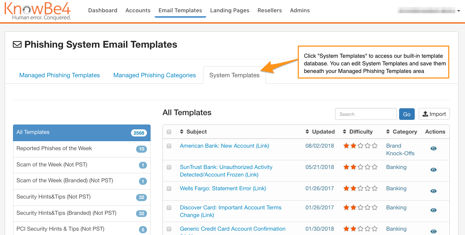Sort by Subject column arrows
Image resolution: width=465 pixels, height=235 pixels.
click(182, 132)
